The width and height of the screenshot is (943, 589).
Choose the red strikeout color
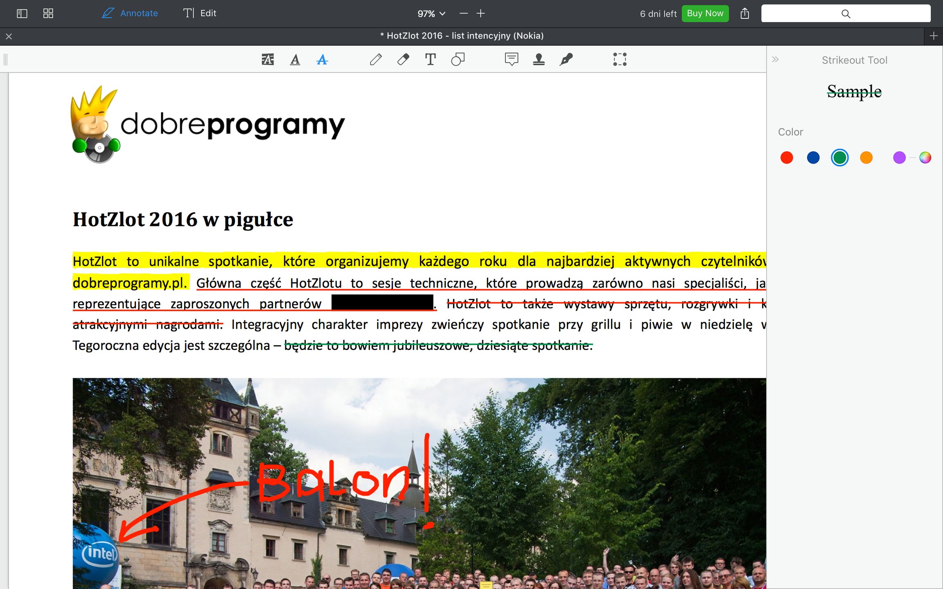point(787,158)
